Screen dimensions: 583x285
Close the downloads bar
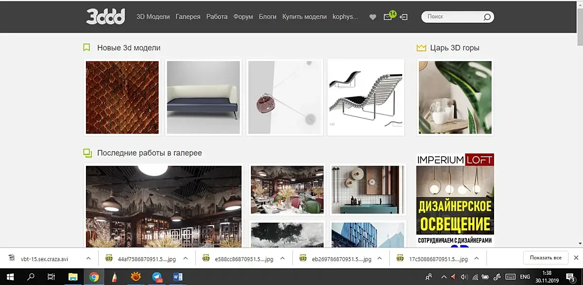point(576,258)
